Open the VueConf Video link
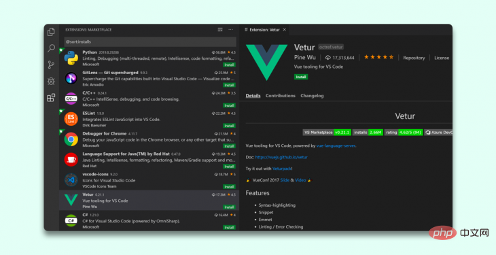Viewport: 496px width, 255px height. click(x=300, y=180)
